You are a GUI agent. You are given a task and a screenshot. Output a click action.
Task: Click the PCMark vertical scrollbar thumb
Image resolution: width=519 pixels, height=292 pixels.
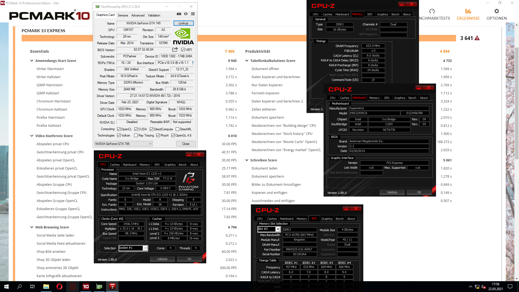click(x=517, y=103)
